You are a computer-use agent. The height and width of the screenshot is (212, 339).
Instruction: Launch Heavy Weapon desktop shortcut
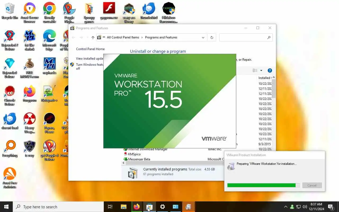pos(29,123)
